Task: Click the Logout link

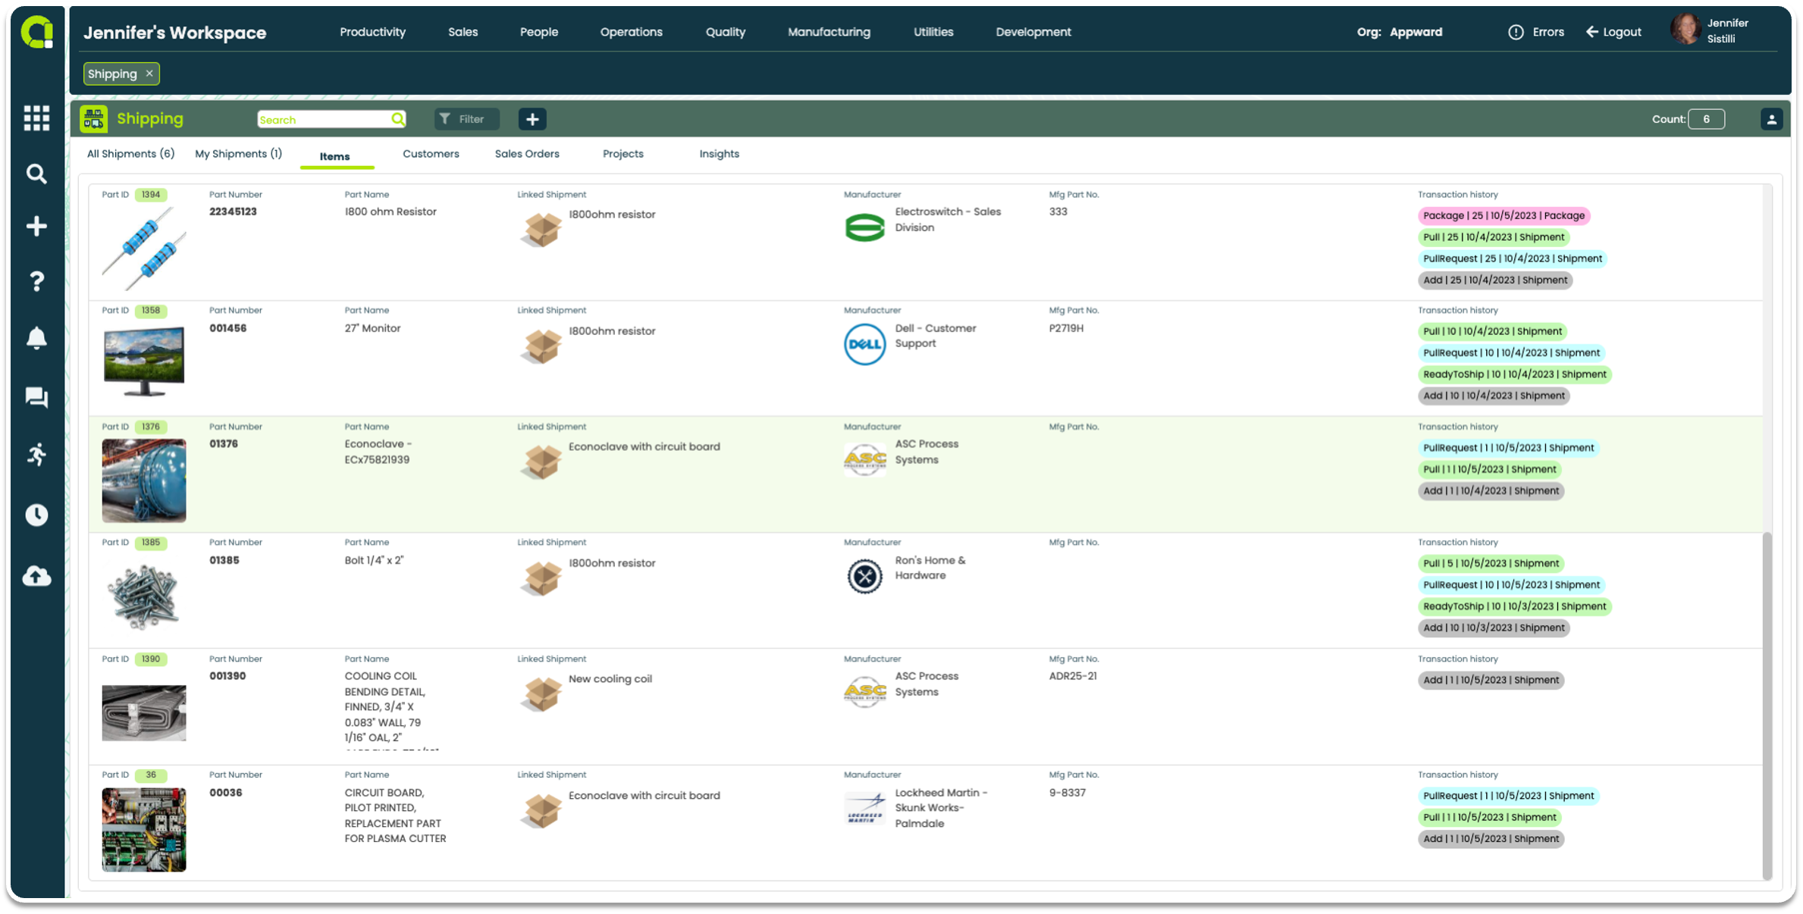Action: tap(1613, 32)
